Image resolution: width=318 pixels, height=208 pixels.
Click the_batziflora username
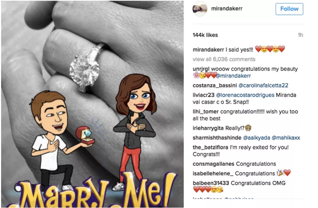click(210, 147)
